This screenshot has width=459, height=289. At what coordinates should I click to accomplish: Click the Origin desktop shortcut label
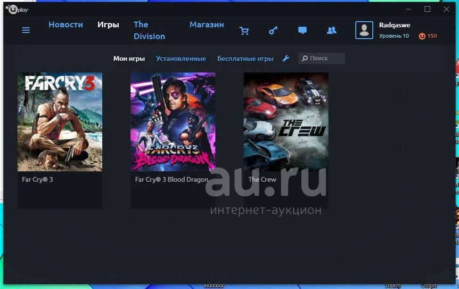click(x=428, y=285)
